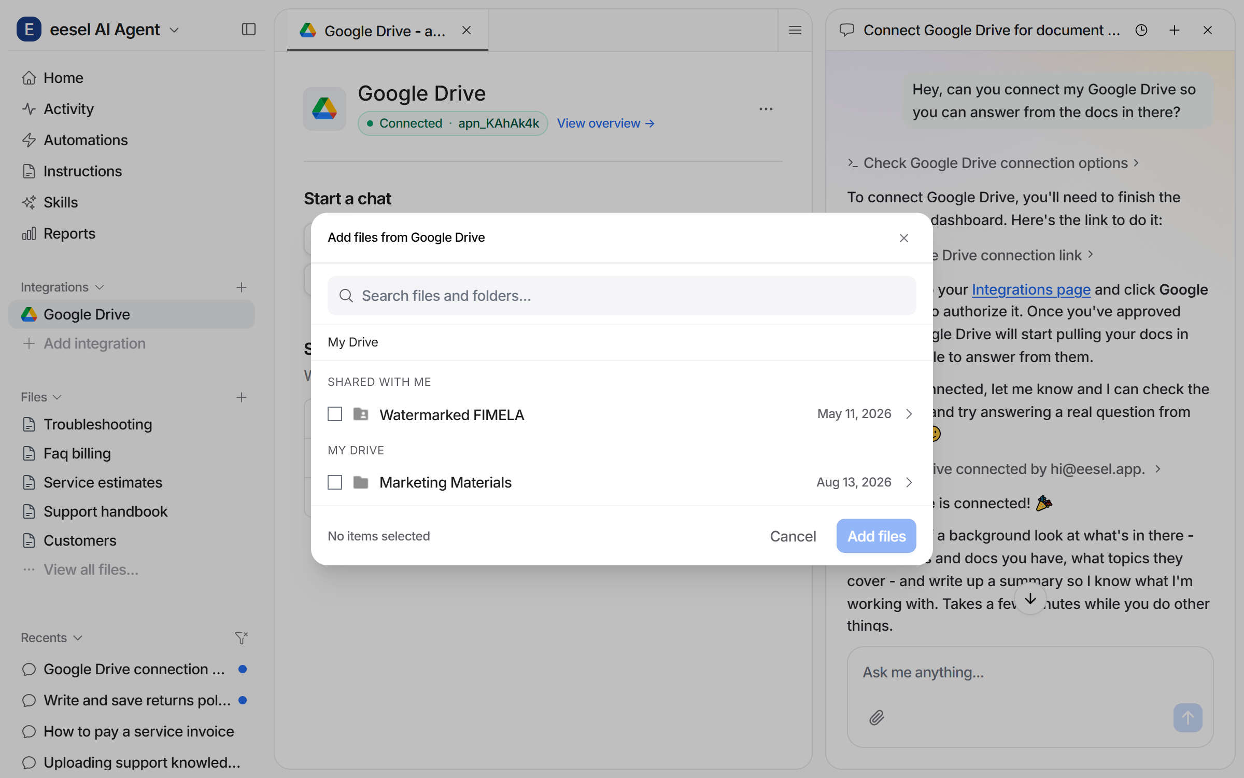Open the Service estimates file
The width and height of the screenshot is (1244, 778).
132,482
